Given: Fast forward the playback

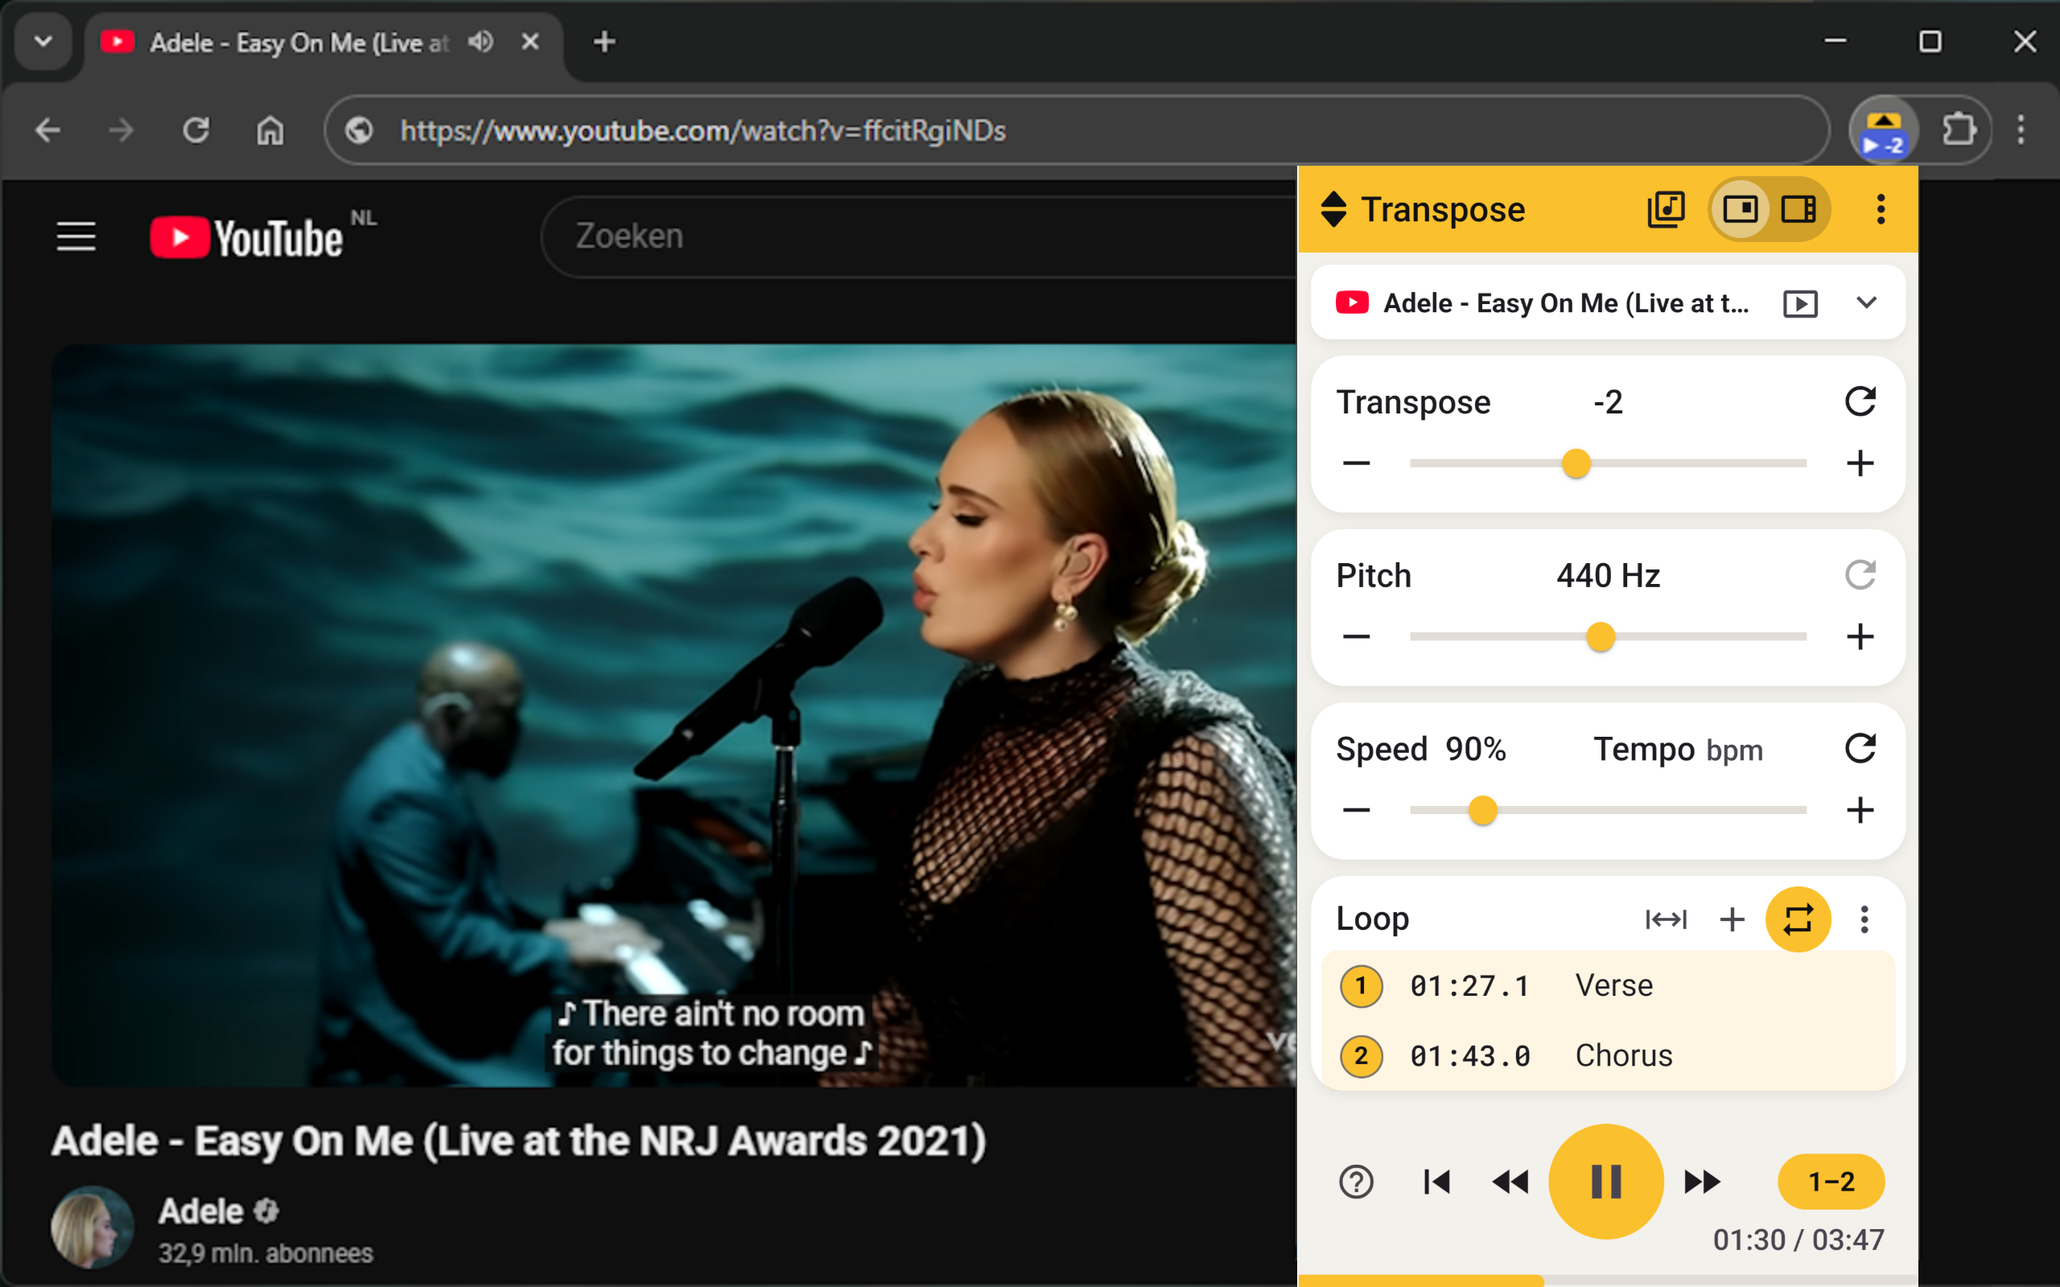Looking at the screenshot, I should click(1702, 1182).
